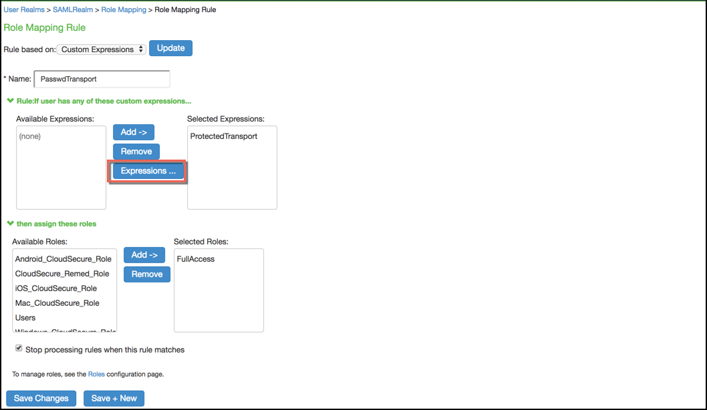Open the Roles configuration page link

[96, 374]
